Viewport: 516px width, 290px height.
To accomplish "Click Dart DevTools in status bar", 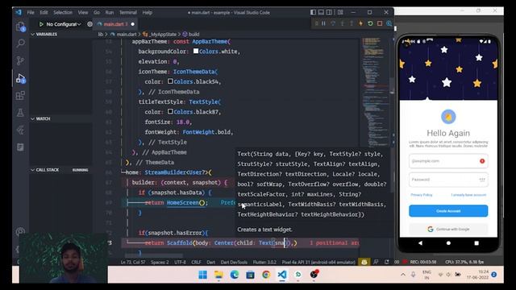I will tap(234, 262).
